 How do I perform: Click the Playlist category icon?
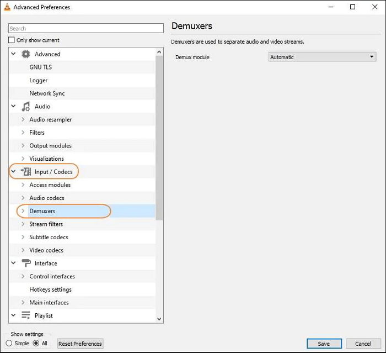pyautogui.click(x=26, y=315)
